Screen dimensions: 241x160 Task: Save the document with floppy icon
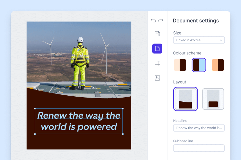157,34
